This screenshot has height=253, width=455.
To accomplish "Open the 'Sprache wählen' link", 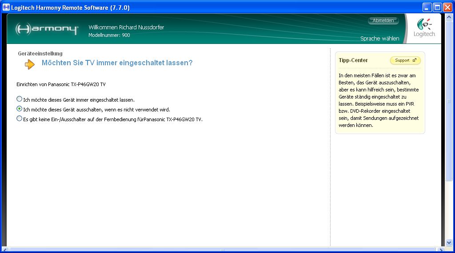I will click(379, 39).
